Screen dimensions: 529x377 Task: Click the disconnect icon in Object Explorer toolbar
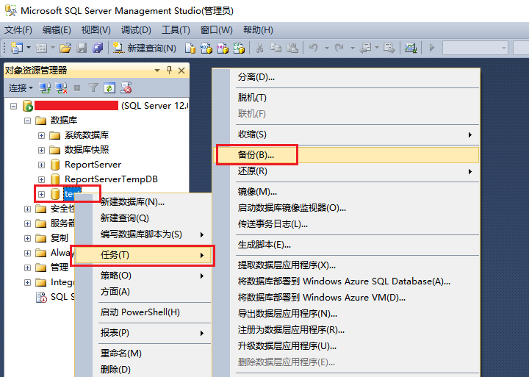point(61,87)
